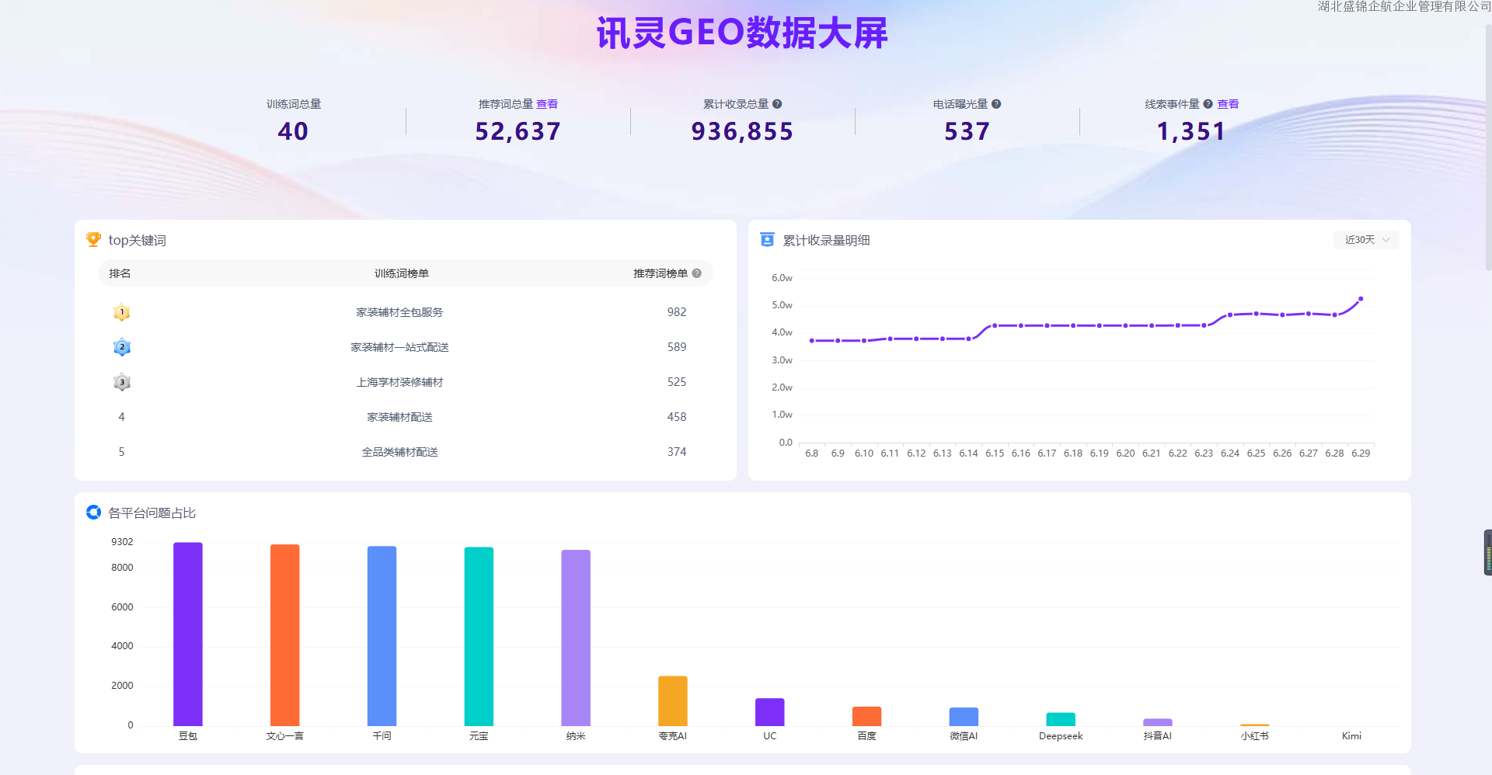Click the 家装辅材全包服务 keyword row
1492x775 pixels.
pos(405,312)
